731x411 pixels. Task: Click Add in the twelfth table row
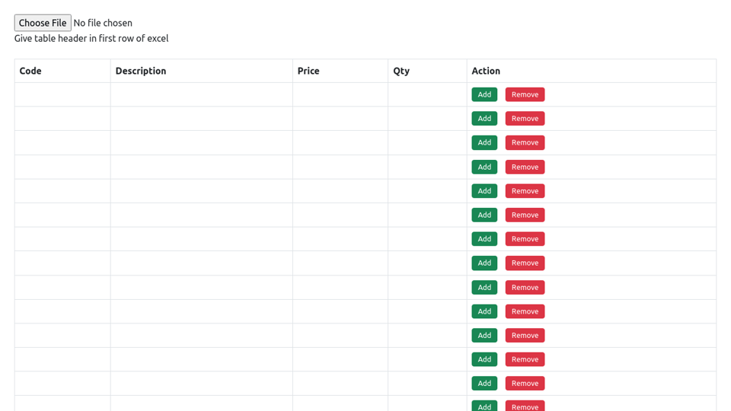coord(484,359)
